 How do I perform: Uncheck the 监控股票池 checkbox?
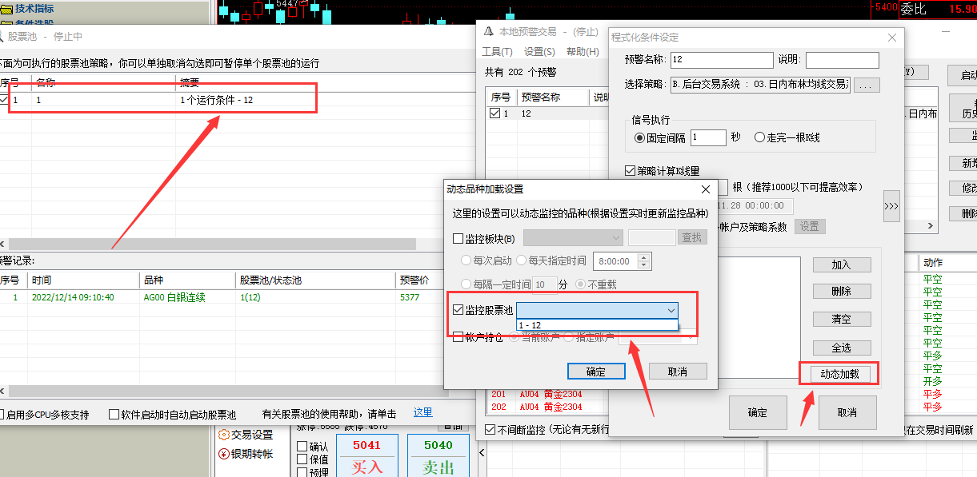(x=458, y=310)
